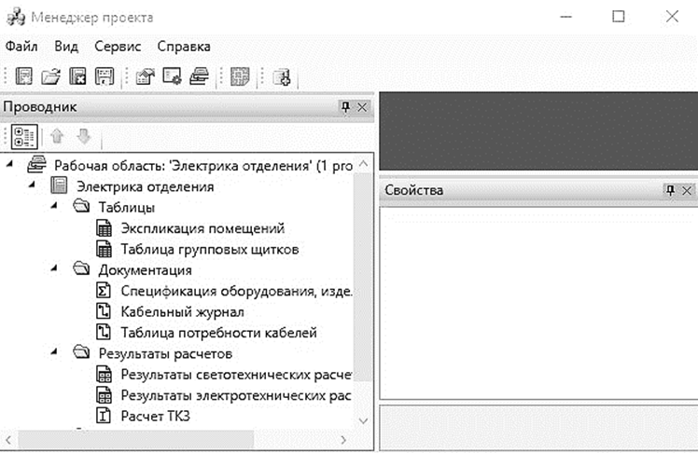The height and width of the screenshot is (453, 698).
Task: Click the close project icon with X
Action: tap(78, 77)
